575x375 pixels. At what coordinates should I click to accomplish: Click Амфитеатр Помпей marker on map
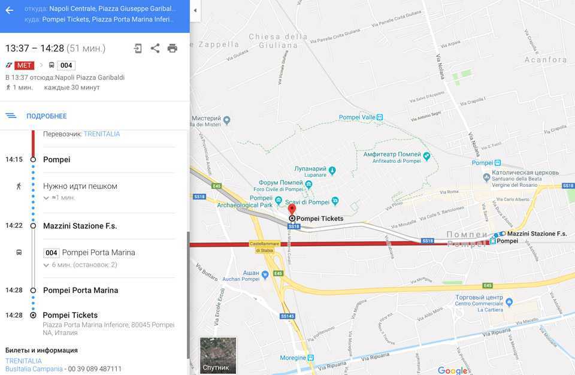coord(426,156)
